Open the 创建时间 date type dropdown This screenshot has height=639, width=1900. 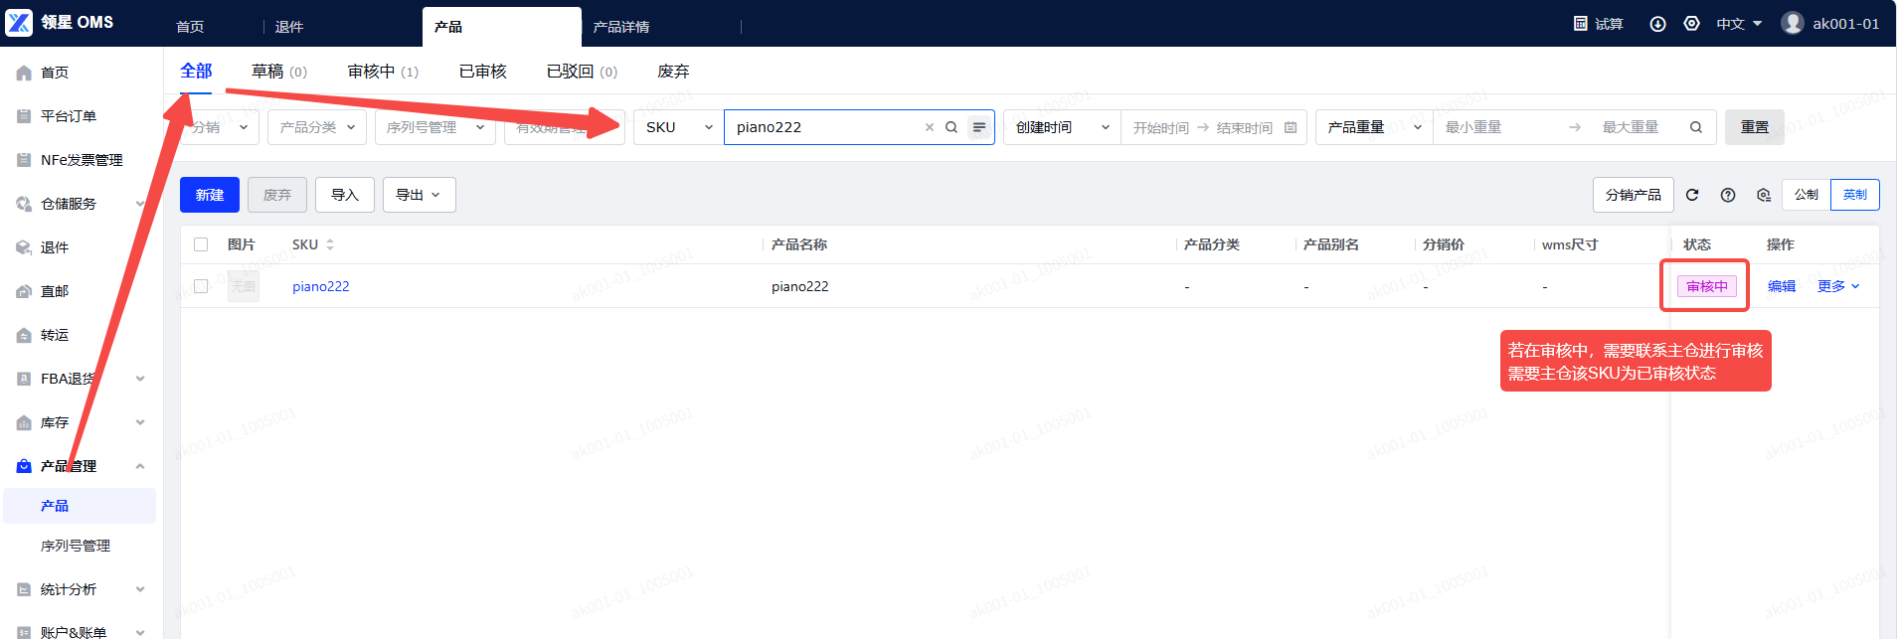point(1062,127)
